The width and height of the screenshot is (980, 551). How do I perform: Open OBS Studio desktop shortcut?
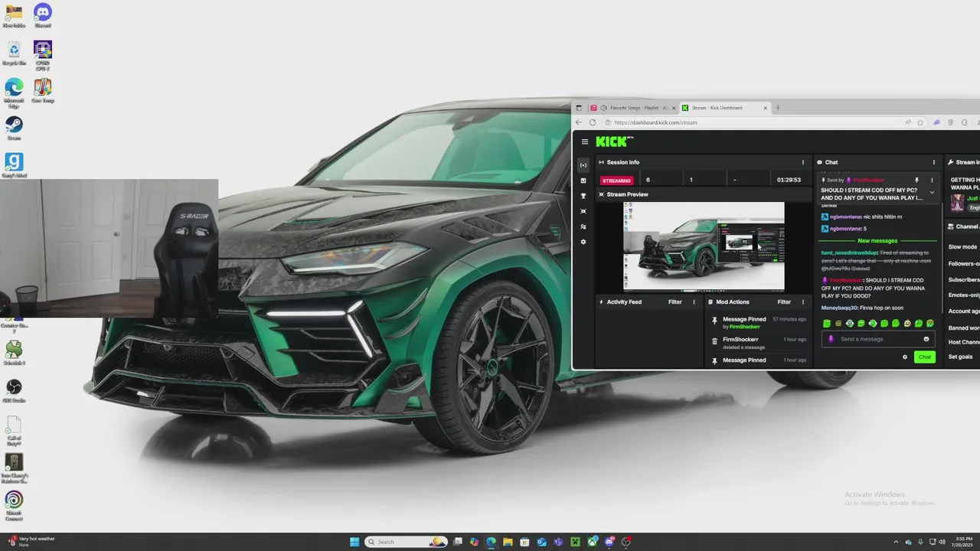click(x=14, y=390)
